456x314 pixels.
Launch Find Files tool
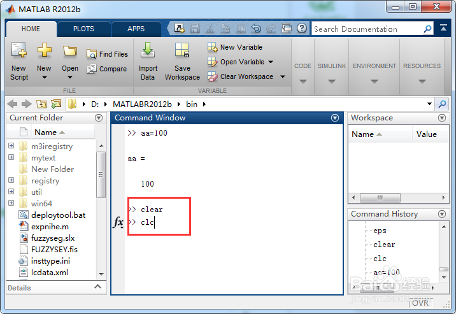[107, 54]
